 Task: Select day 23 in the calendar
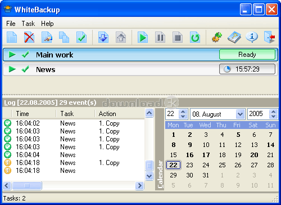pyautogui.click(x=189, y=165)
